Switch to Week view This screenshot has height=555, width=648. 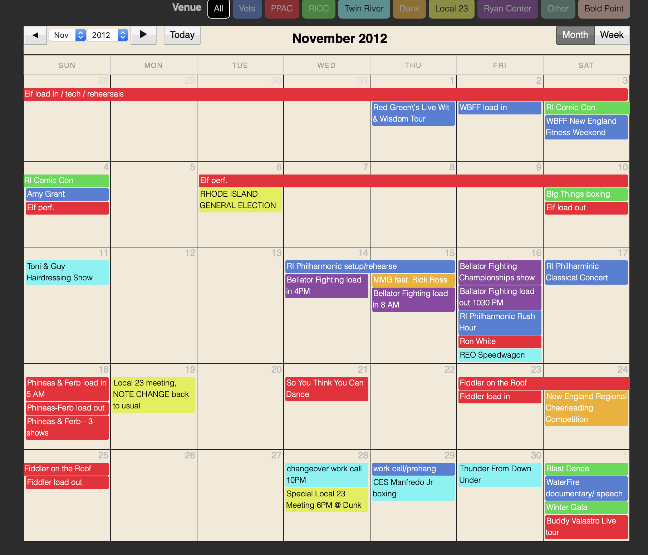point(612,35)
